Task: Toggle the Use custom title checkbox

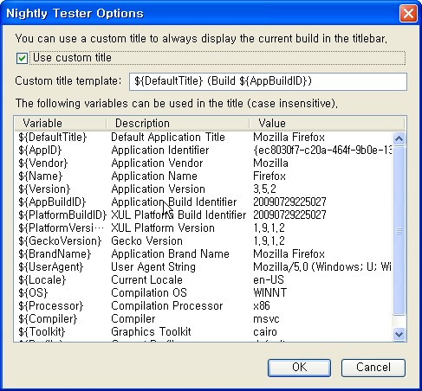Action: 22,58
